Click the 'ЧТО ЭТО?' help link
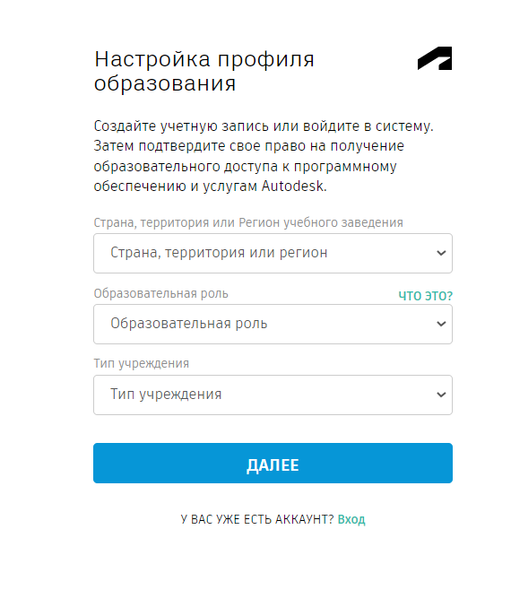This screenshot has height=590, width=511. click(425, 296)
